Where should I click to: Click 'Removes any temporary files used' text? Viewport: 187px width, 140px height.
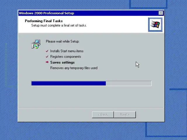coord(74,68)
